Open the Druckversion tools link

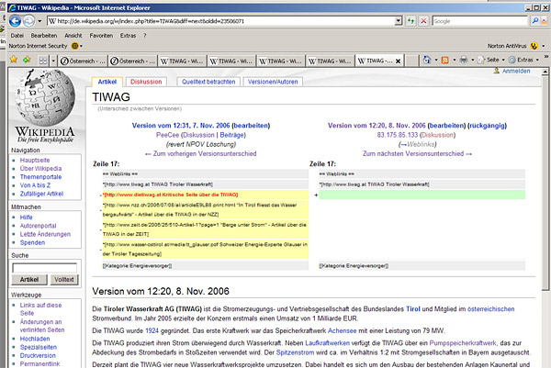click(38, 356)
